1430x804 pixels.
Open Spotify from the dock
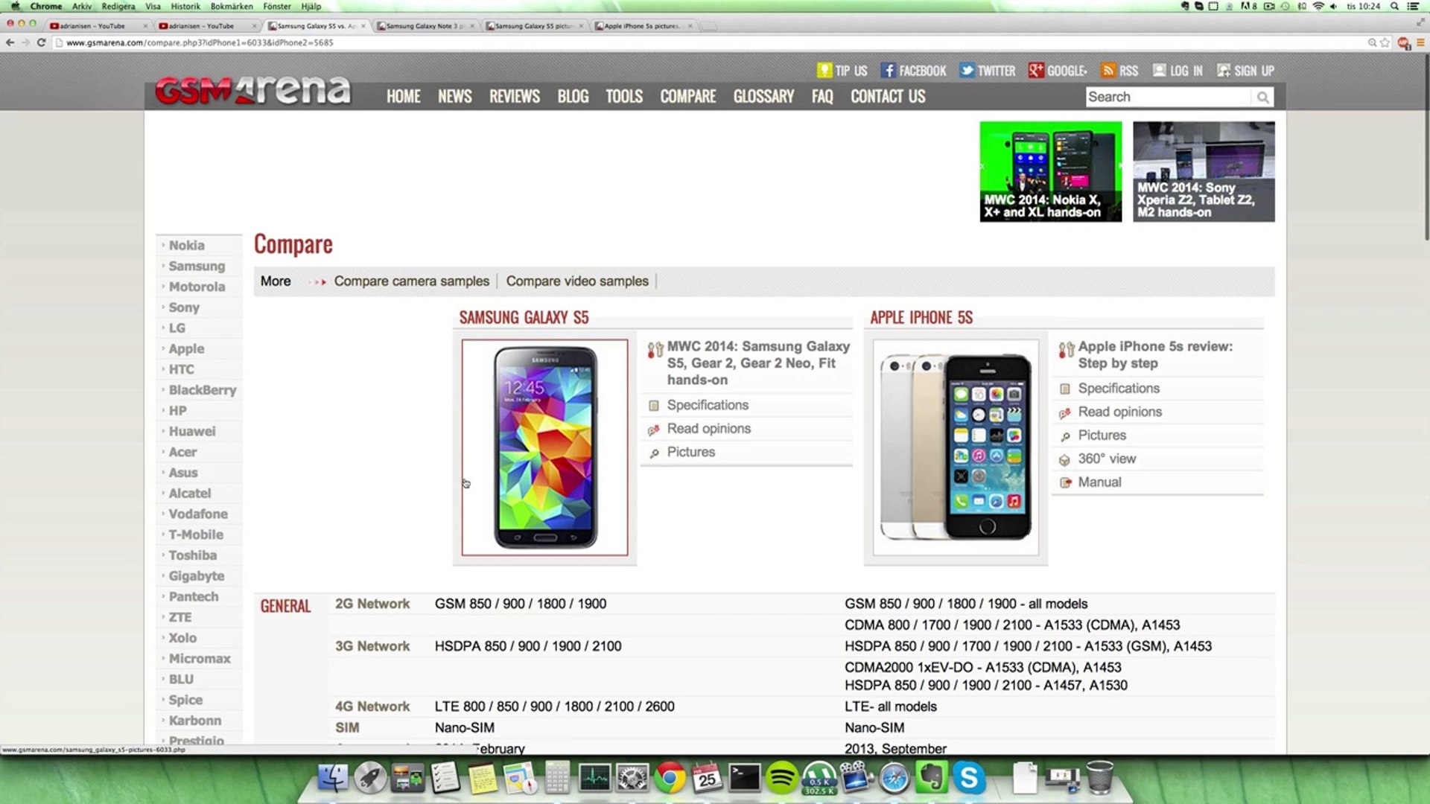(781, 779)
